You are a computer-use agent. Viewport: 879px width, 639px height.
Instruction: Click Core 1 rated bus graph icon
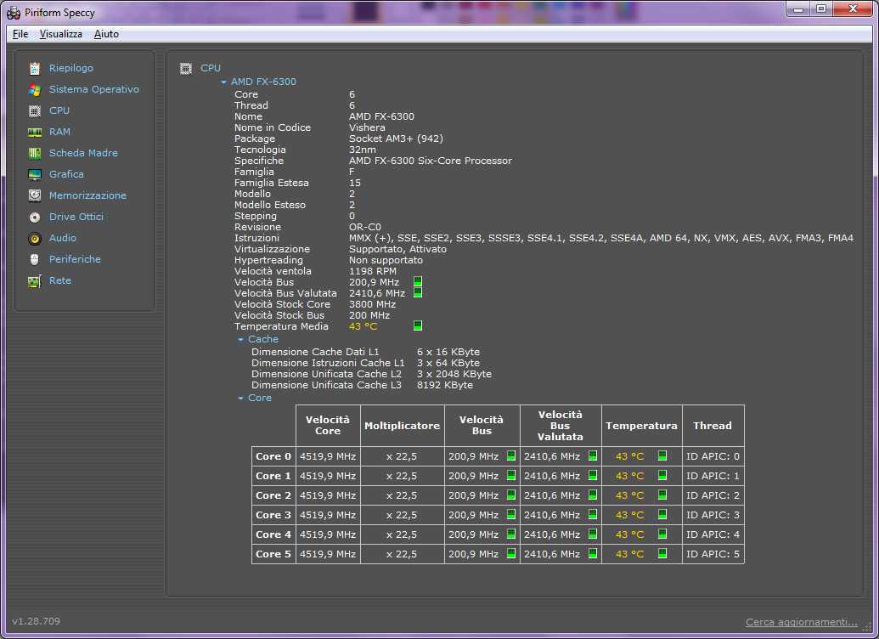[593, 475]
